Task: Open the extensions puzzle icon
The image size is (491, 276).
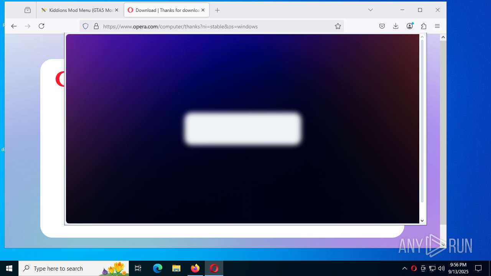Action: click(x=423, y=26)
